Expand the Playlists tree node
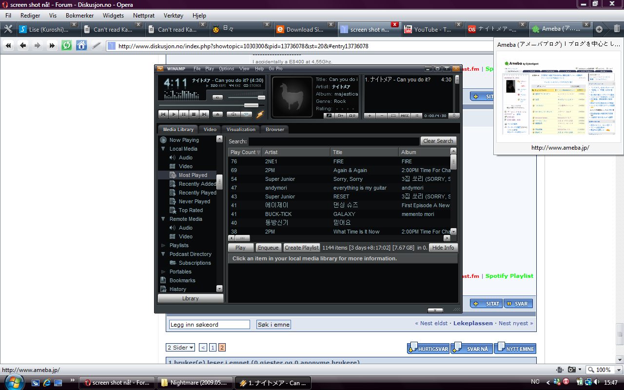The width and height of the screenshot is (624, 390). click(163, 245)
